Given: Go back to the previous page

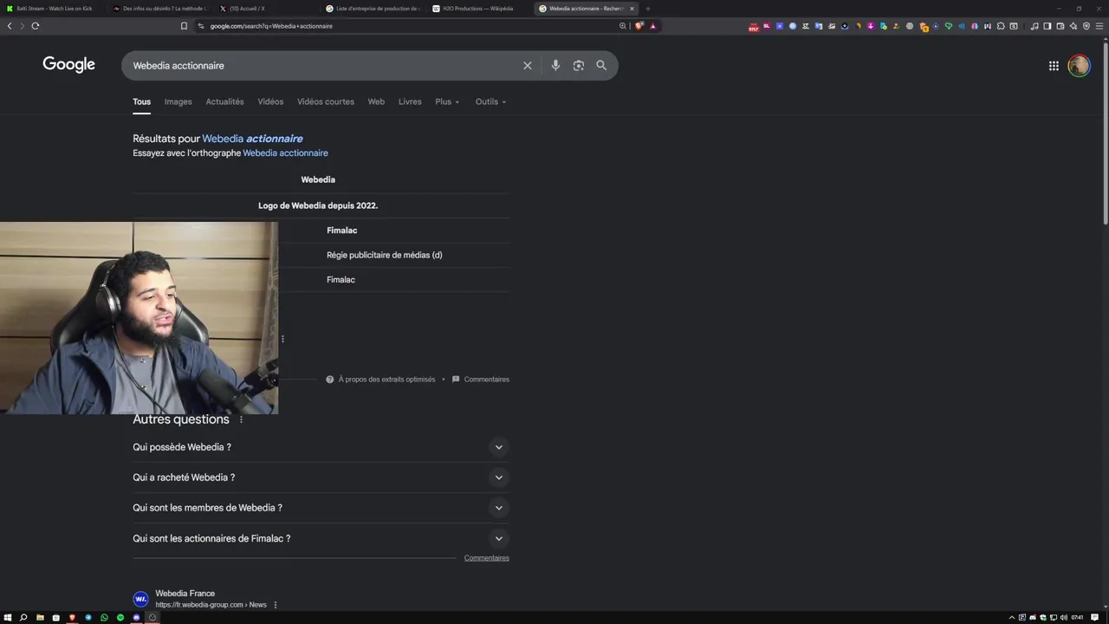Looking at the screenshot, I should point(10,26).
